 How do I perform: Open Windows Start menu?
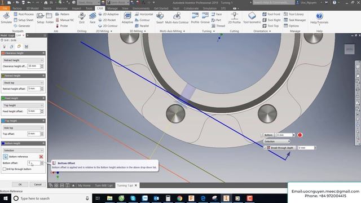[5, 198]
